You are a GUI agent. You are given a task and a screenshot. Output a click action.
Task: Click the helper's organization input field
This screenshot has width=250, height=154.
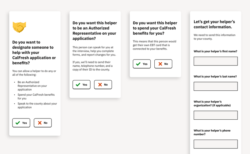coord(216,115)
